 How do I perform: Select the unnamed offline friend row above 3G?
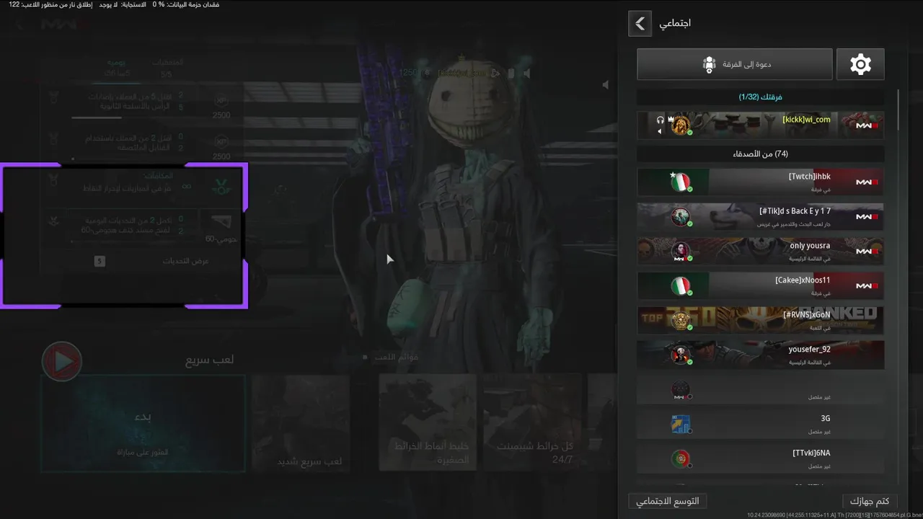pyautogui.click(x=760, y=390)
